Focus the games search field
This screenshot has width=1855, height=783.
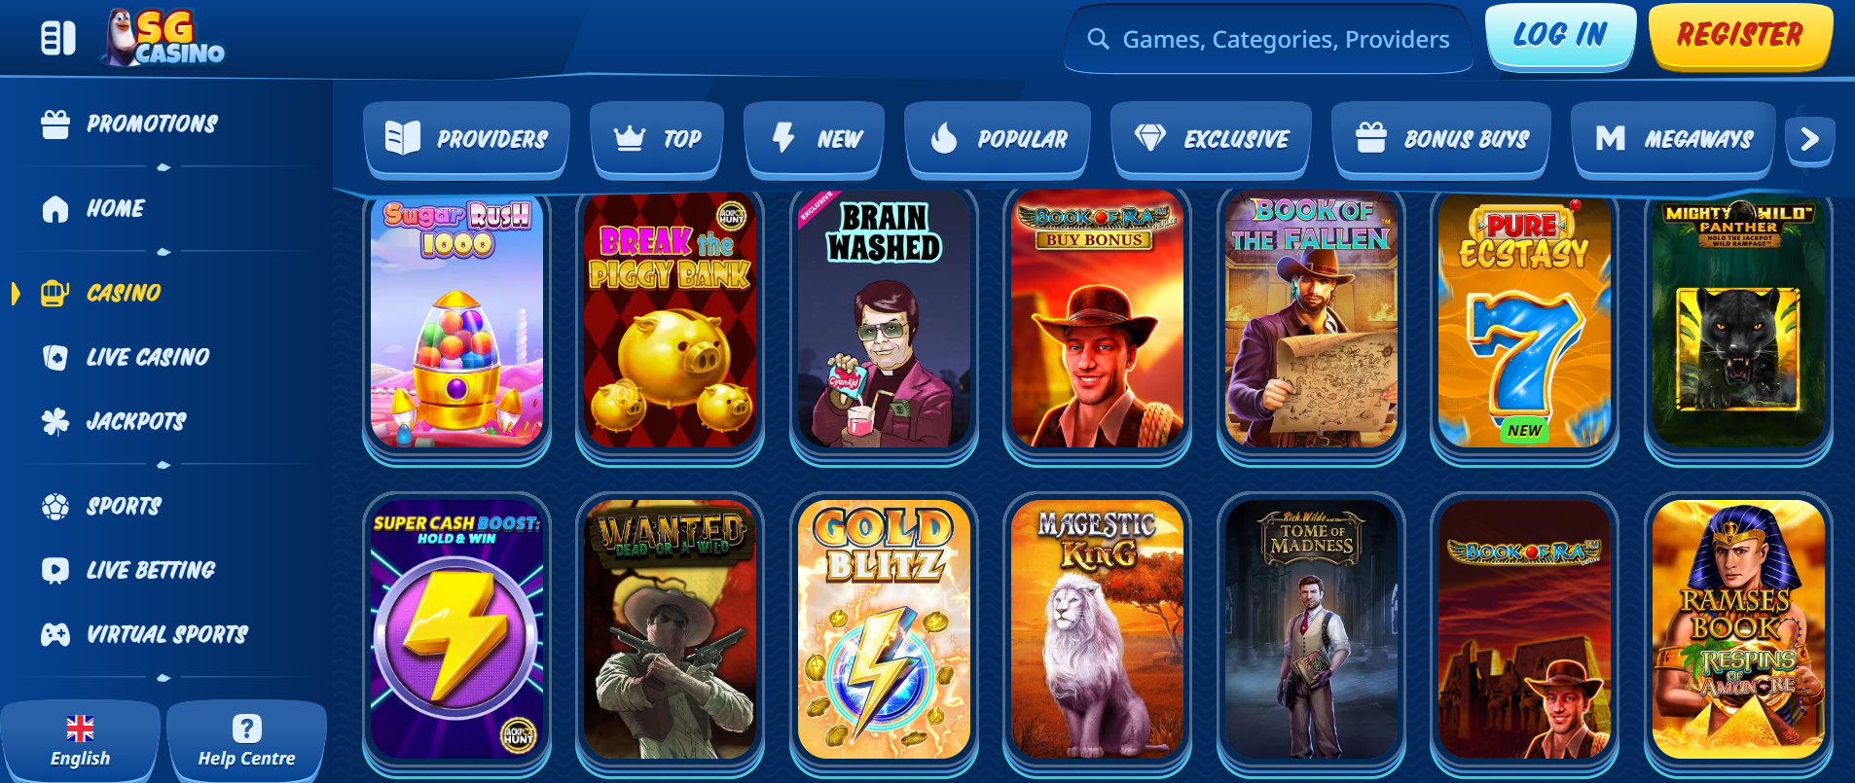tap(1268, 39)
